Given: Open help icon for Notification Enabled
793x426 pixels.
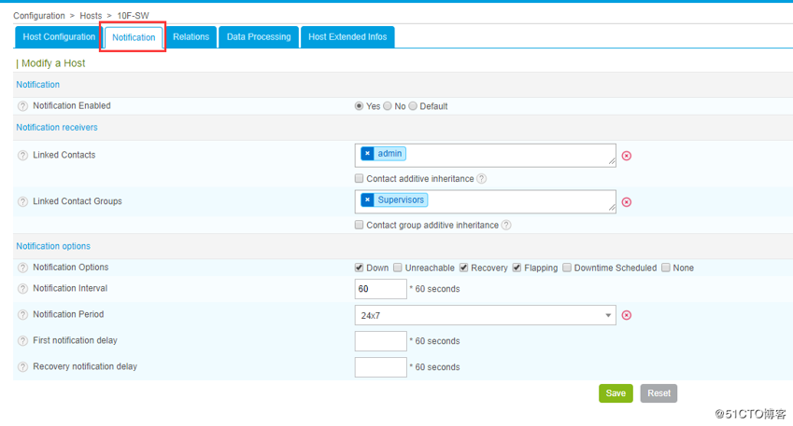Looking at the screenshot, I should pyautogui.click(x=22, y=106).
